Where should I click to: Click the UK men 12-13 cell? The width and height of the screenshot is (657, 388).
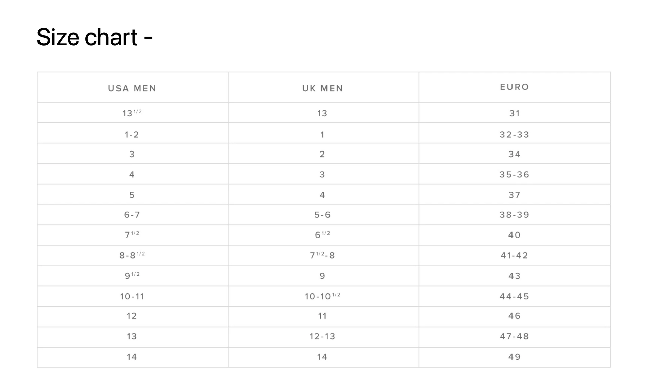click(322, 336)
